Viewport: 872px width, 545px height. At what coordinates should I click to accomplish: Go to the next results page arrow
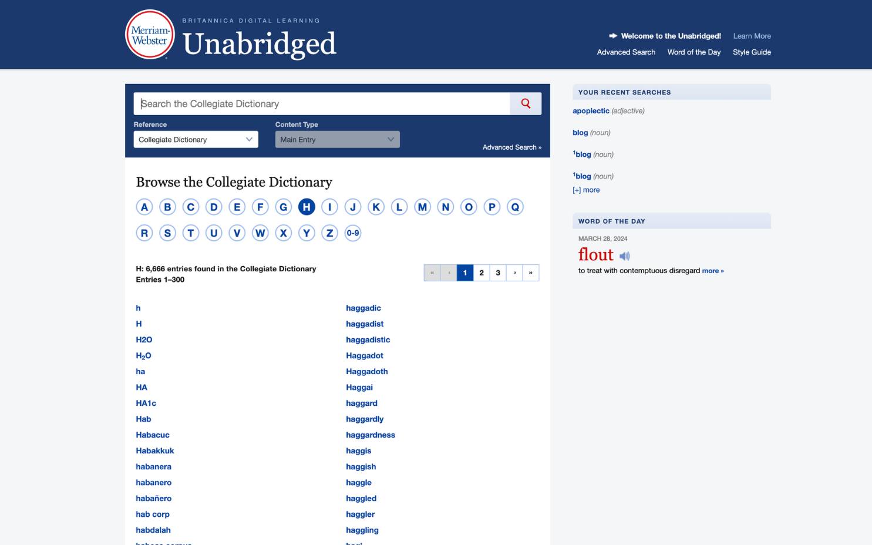514,273
